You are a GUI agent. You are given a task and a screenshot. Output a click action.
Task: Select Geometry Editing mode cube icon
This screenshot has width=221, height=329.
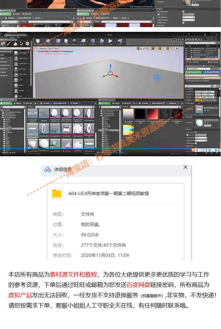(27, 44)
